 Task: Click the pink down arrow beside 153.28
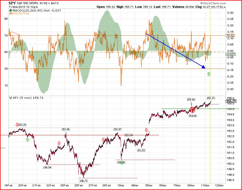pos(17,125)
